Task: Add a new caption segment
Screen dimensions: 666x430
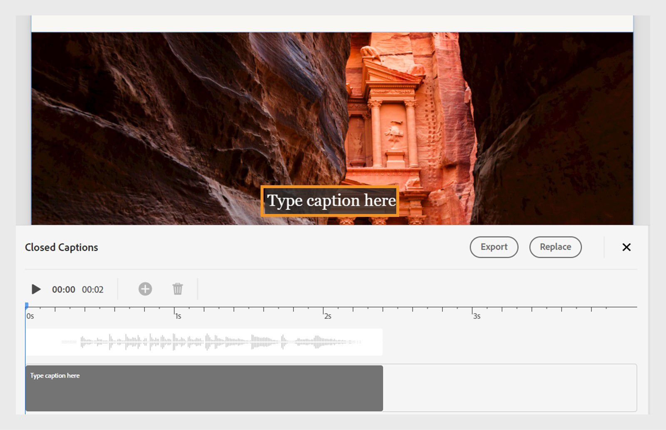Action: (x=145, y=289)
